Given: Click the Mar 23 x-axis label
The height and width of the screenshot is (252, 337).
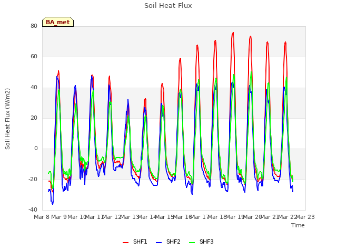Looking at the screenshot, I should click(x=305, y=217).
